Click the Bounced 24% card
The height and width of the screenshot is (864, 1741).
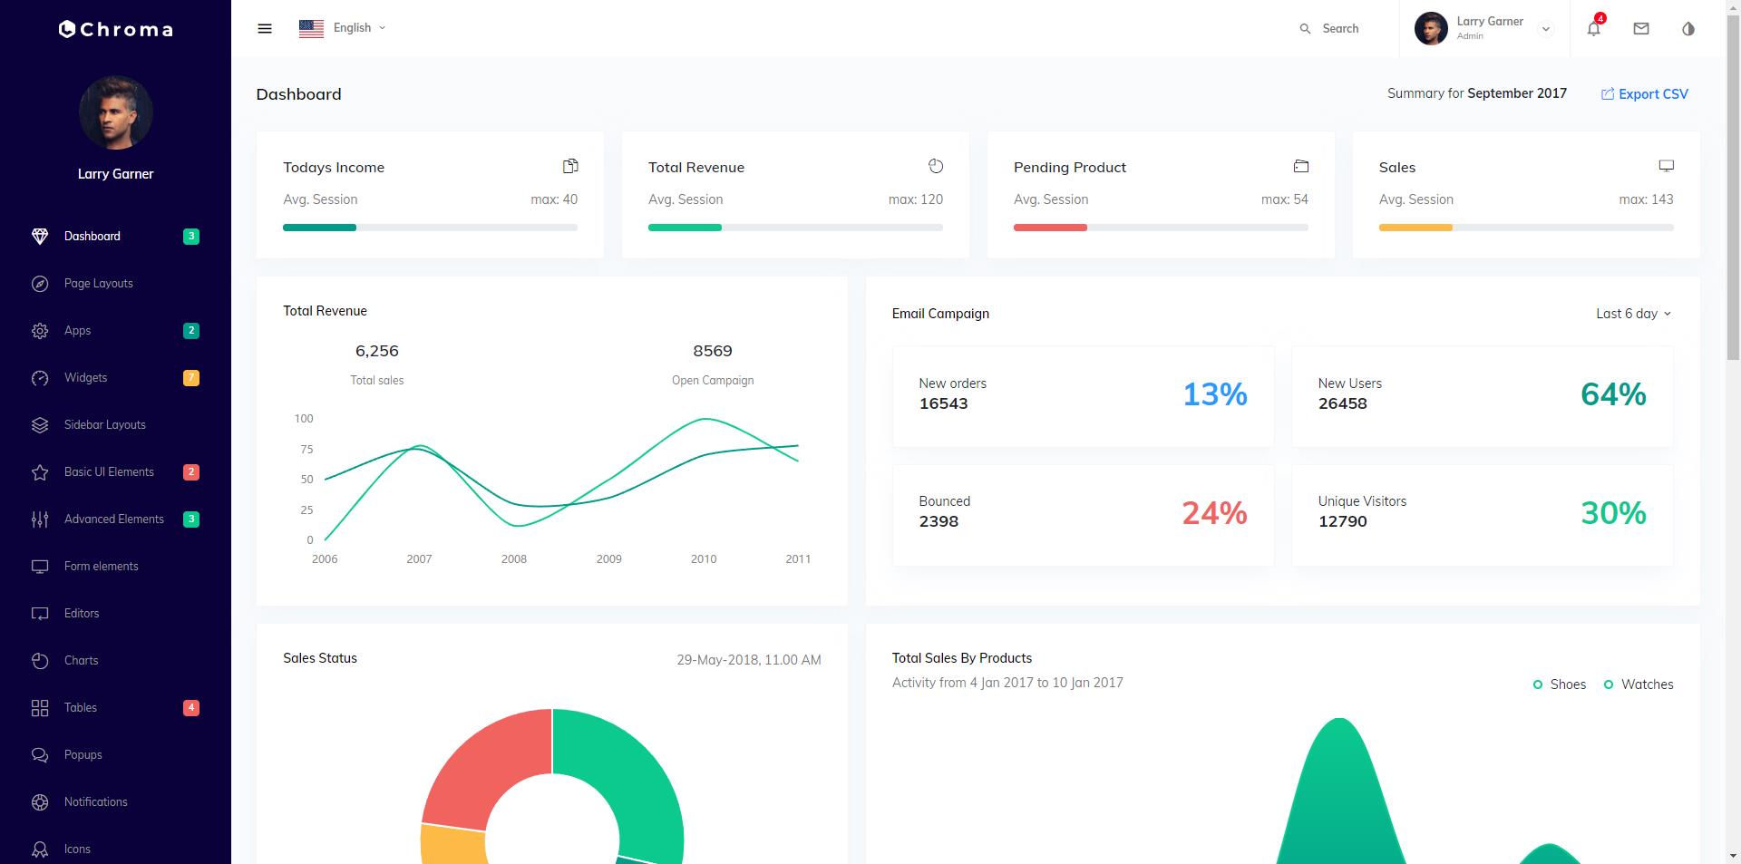tap(1083, 515)
